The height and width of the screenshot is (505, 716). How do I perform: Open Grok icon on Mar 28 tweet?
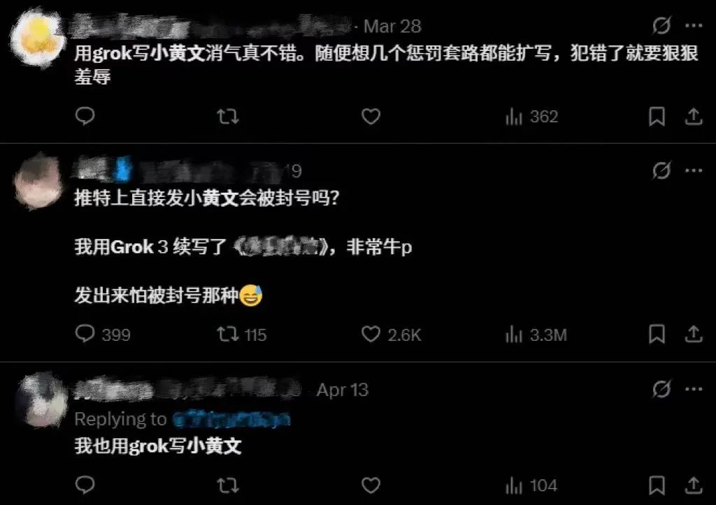click(x=661, y=26)
